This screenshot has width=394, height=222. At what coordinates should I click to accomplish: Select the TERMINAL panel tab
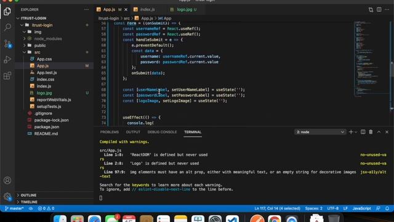(193, 132)
